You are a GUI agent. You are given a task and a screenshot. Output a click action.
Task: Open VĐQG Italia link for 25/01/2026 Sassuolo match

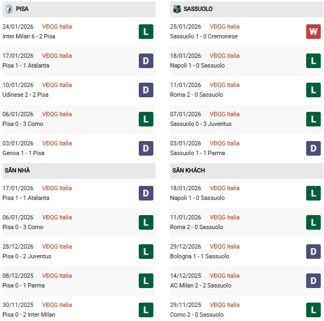click(x=225, y=26)
